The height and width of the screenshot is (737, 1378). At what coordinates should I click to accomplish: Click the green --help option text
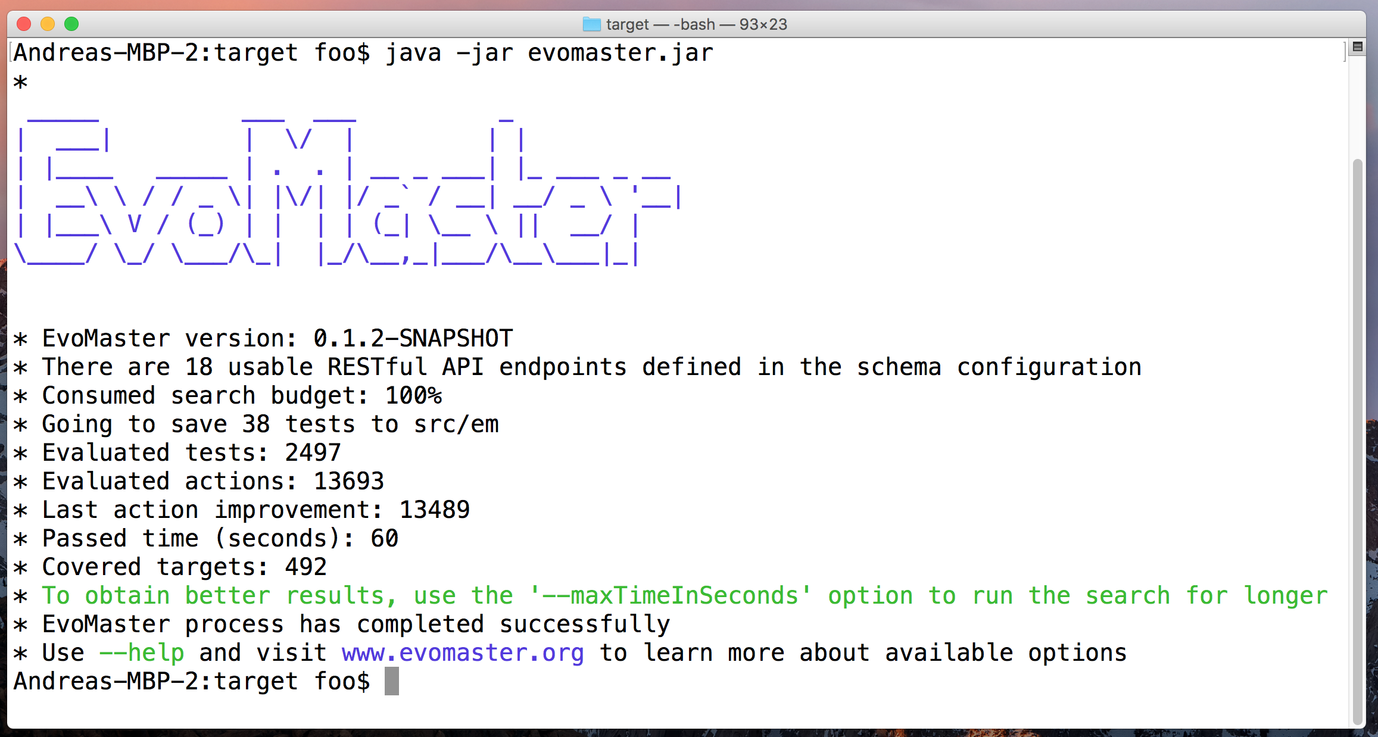click(142, 653)
